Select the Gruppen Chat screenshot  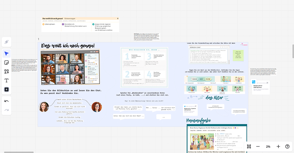(x=209, y=55)
